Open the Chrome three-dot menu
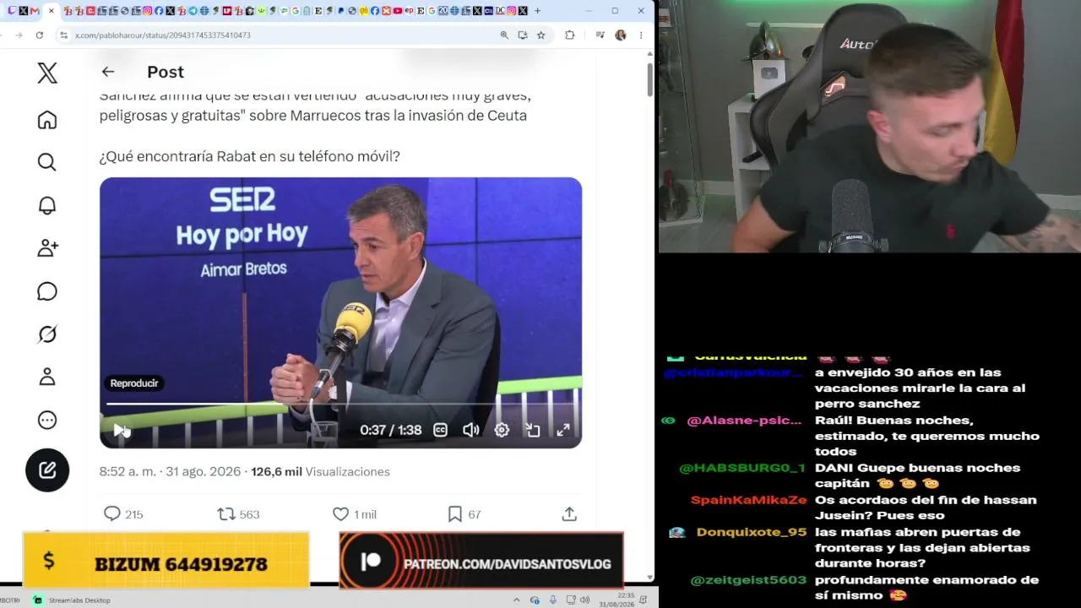This screenshot has width=1081, height=608. [641, 35]
